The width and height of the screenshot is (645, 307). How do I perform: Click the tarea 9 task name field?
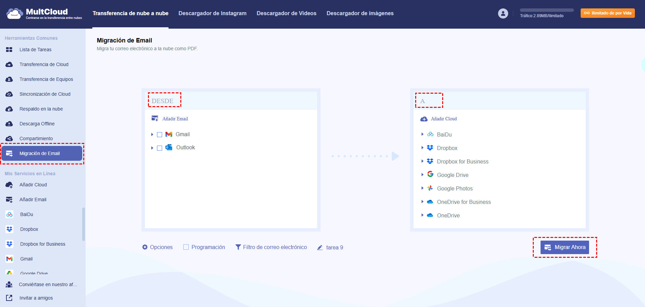click(x=335, y=247)
